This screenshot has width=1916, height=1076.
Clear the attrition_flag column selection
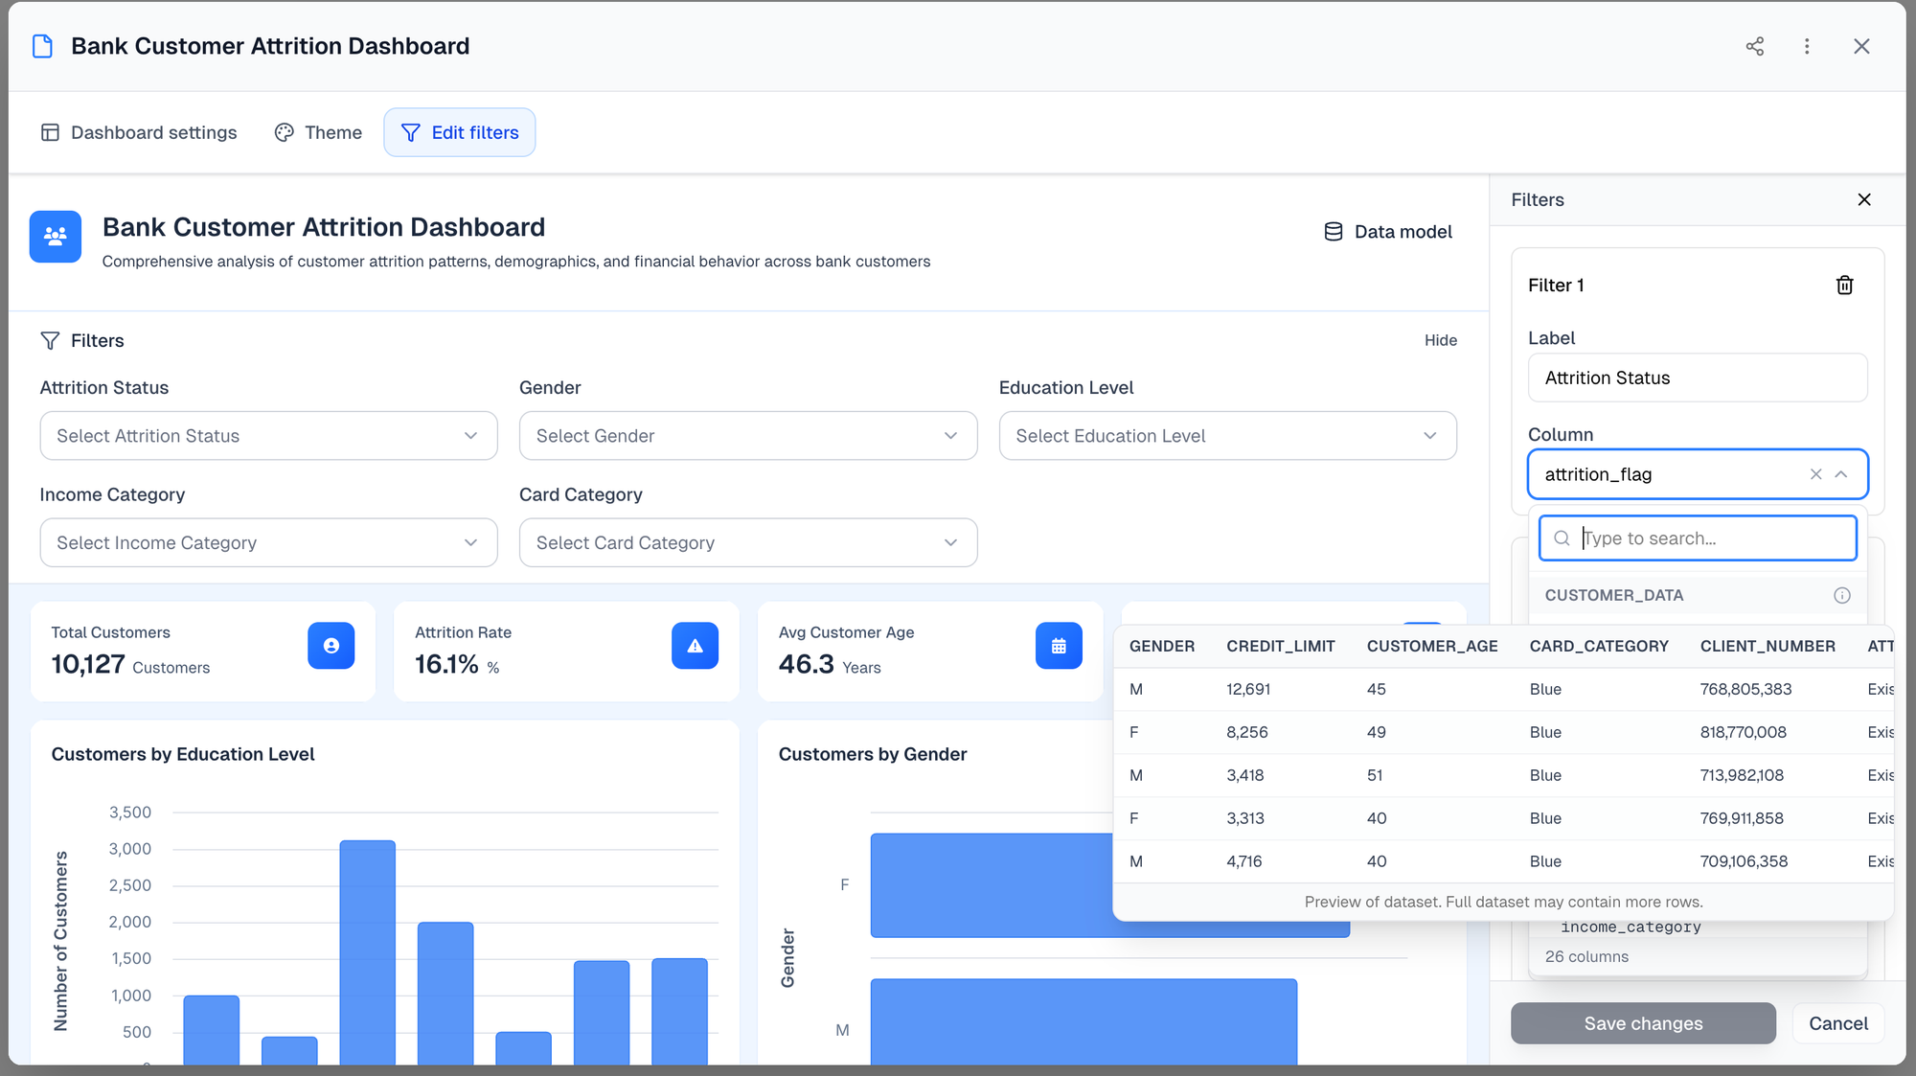coord(1815,474)
